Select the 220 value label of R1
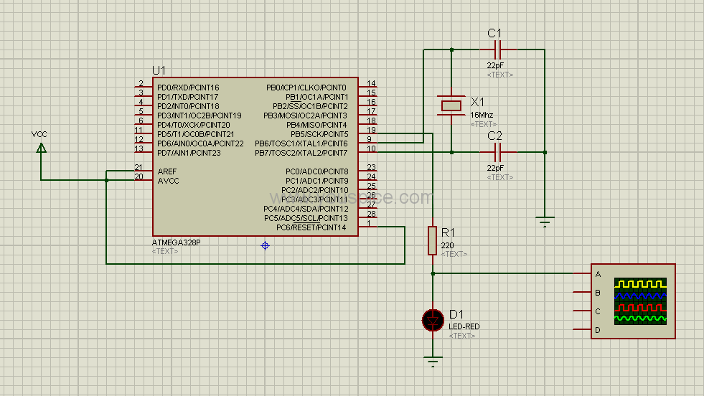 coord(447,245)
